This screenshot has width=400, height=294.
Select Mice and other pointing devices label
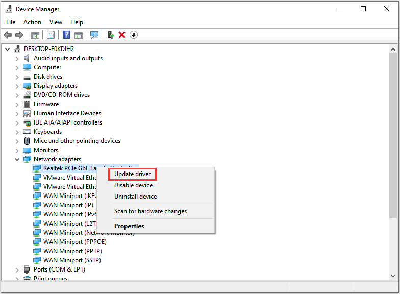pyautogui.click(x=77, y=141)
